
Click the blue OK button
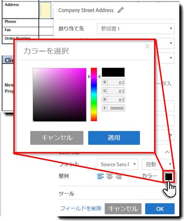pos(160,209)
